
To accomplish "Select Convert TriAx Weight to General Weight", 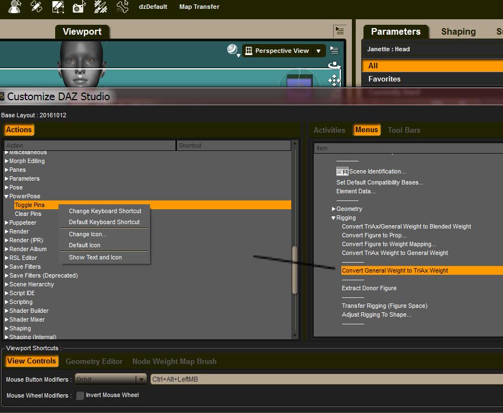I will click(395, 253).
